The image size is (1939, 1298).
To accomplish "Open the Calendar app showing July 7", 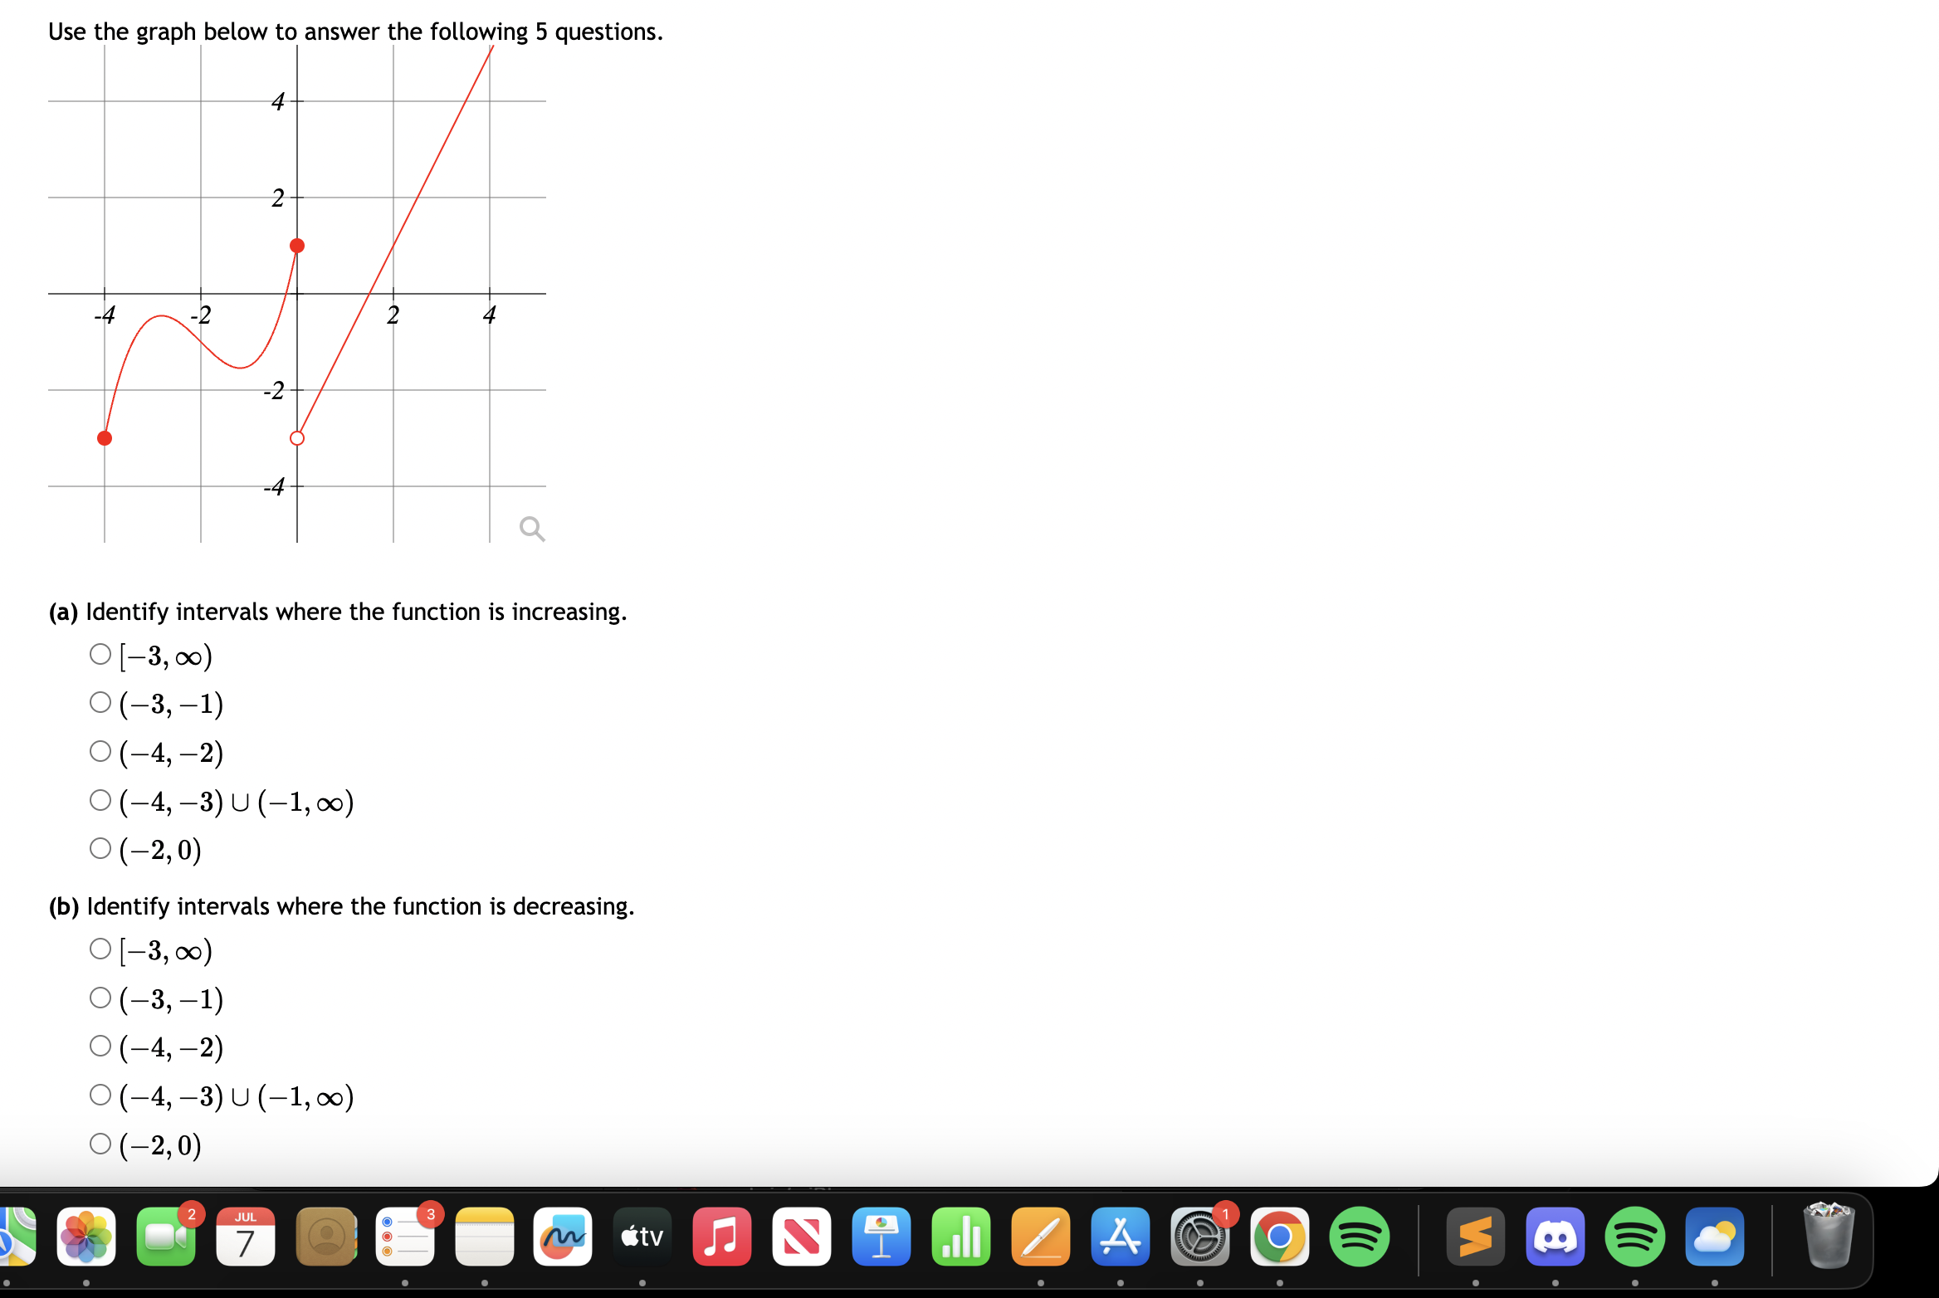I will pos(244,1237).
